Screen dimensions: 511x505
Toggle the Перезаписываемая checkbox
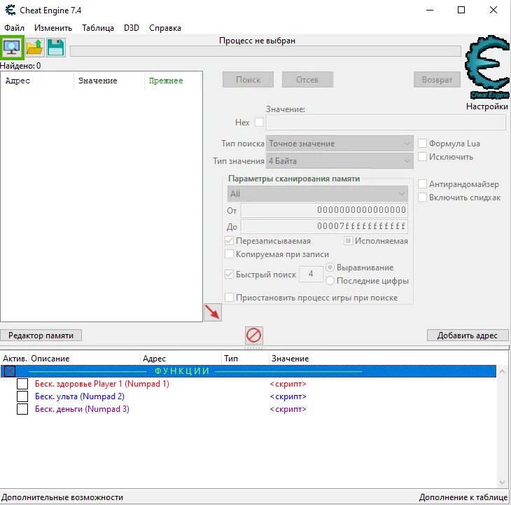click(229, 241)
